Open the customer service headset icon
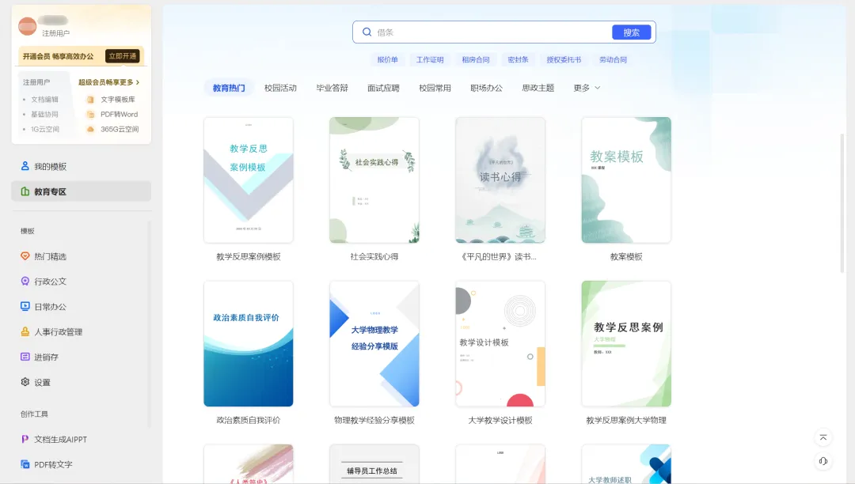Image resolution: width=855 pixels, height=484 pixels. [x=823, y=461]
